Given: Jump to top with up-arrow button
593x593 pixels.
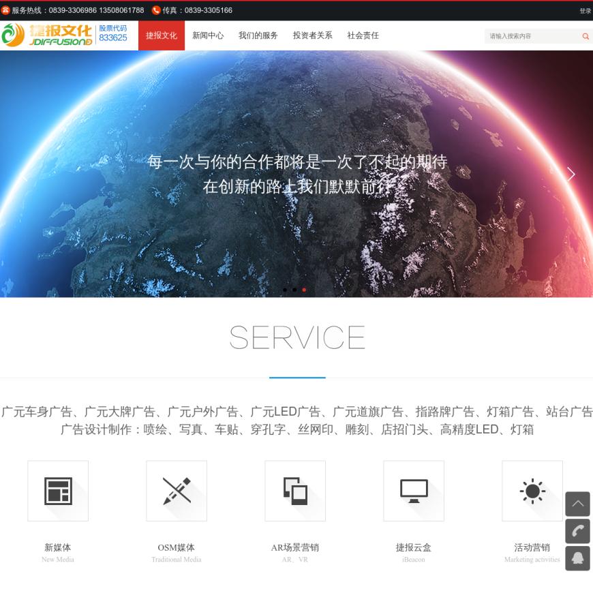Looking at the screenshot, I should coord(577,504).
